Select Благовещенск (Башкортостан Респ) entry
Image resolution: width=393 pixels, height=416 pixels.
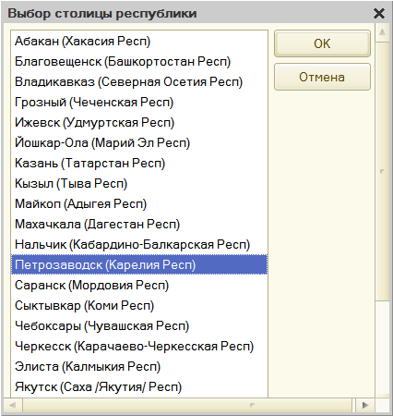pyautogui.click(x=139, y=61)
